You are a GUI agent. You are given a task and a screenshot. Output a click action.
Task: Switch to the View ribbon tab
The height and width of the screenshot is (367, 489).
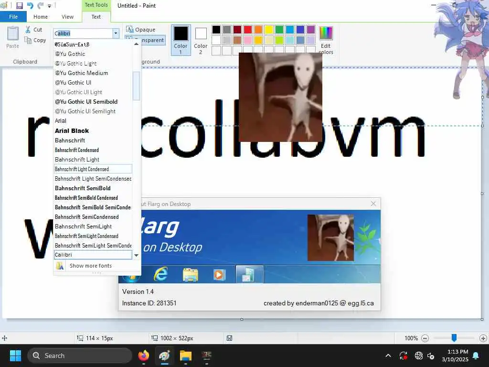click(67, 17)
